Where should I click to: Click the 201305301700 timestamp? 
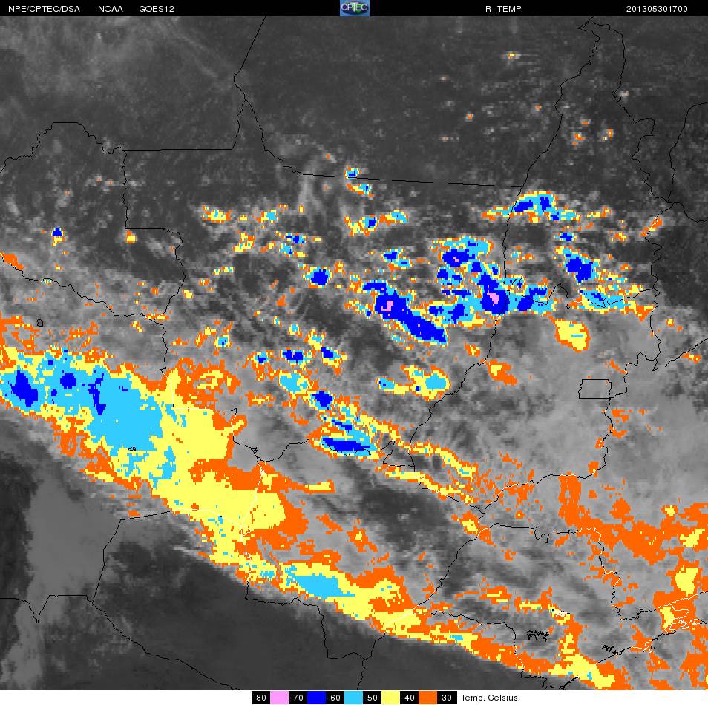coord(657,9)
